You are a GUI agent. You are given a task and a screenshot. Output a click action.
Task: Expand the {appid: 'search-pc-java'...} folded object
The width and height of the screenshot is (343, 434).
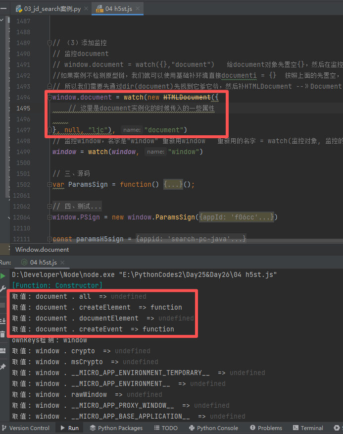[191, 239]
